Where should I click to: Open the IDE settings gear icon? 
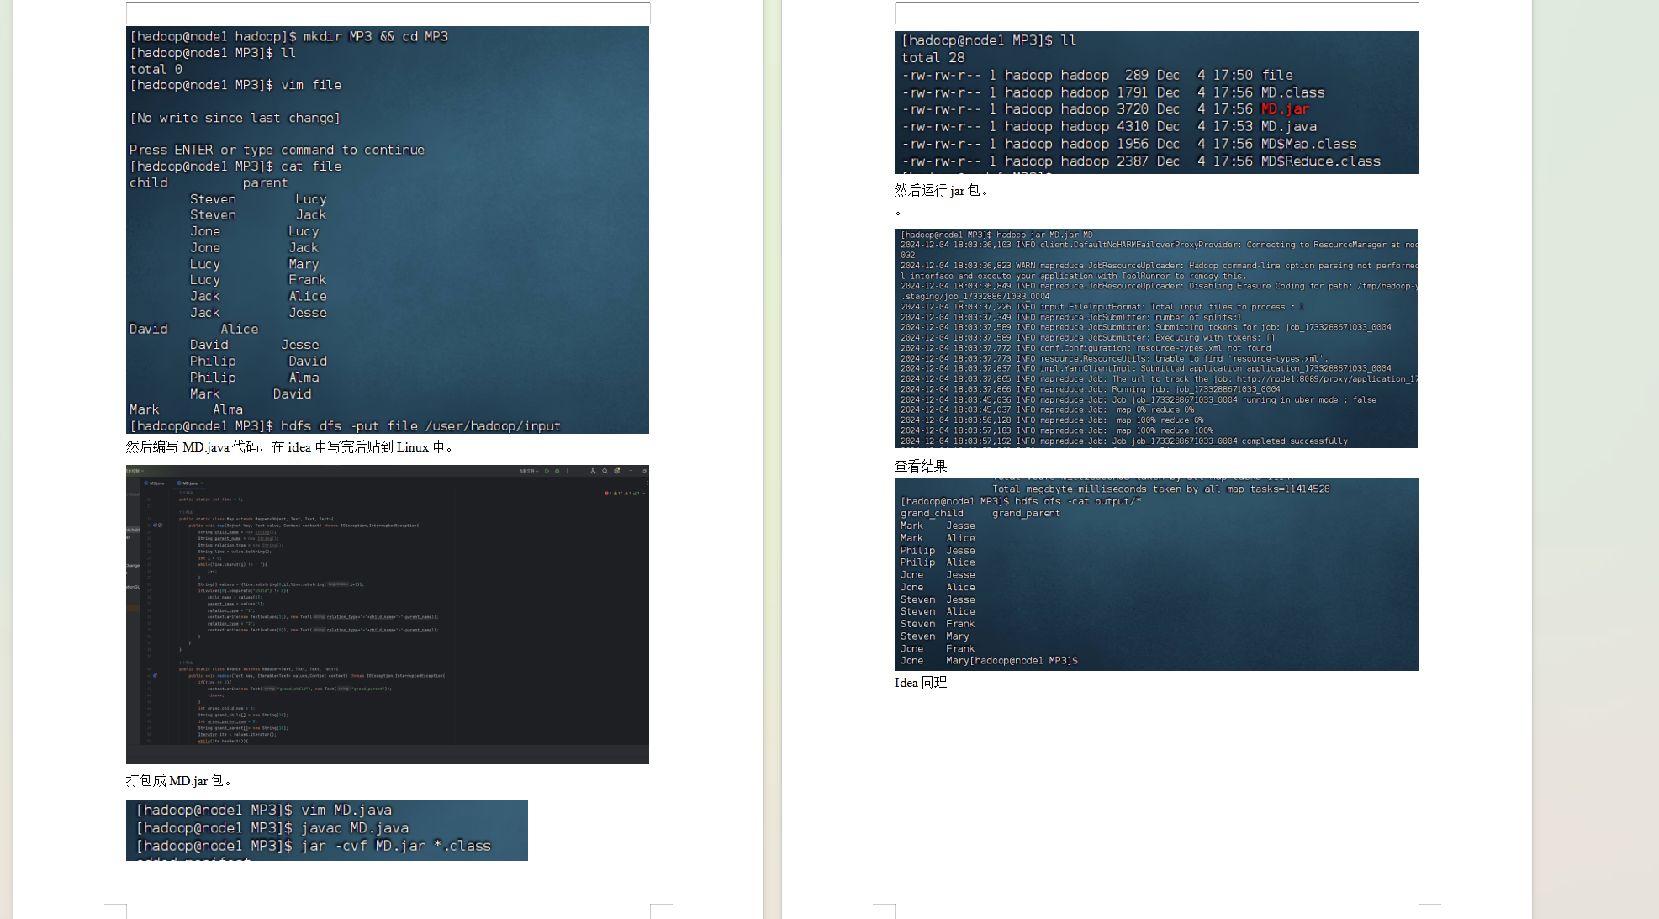(x=616, y=471)
